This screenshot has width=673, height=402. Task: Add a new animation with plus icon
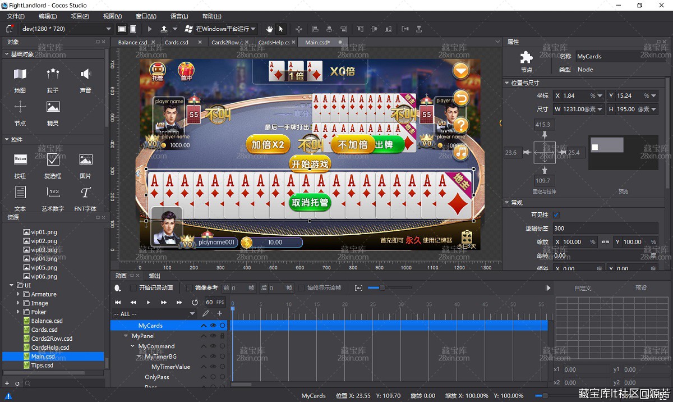click(219, 313)
